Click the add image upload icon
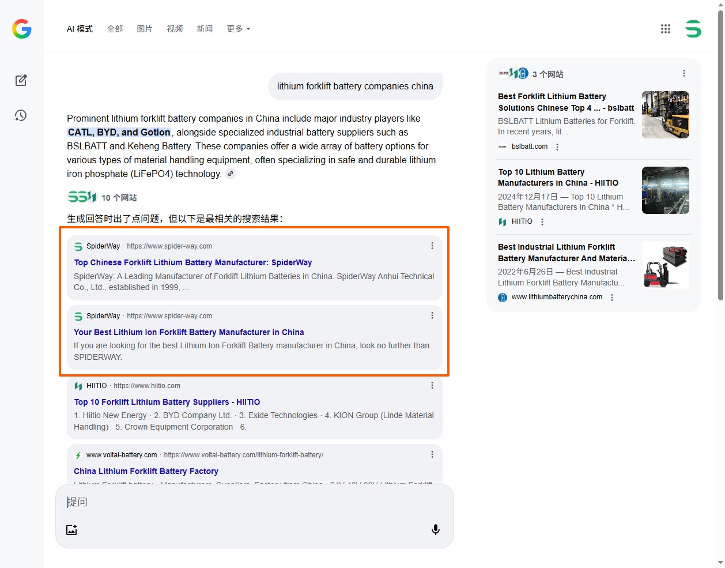 point(71,529)
